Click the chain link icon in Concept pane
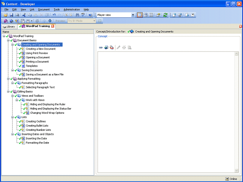 coord(101,47)
